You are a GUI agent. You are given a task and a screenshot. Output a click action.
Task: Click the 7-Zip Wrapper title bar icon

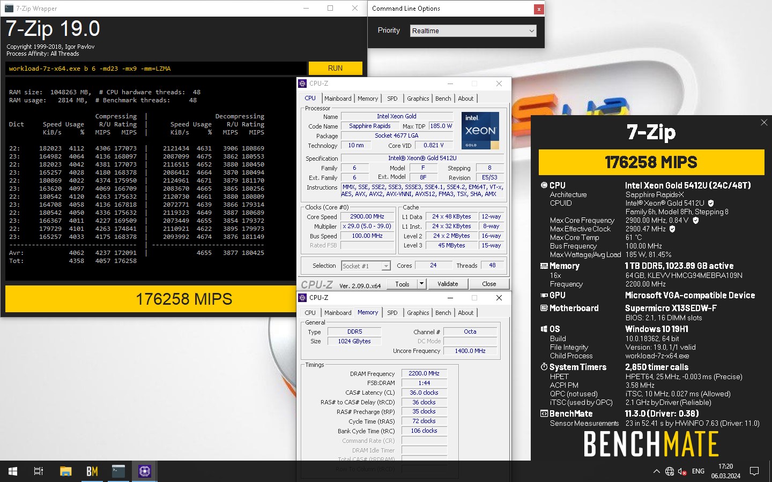click(x=9, y=8)
